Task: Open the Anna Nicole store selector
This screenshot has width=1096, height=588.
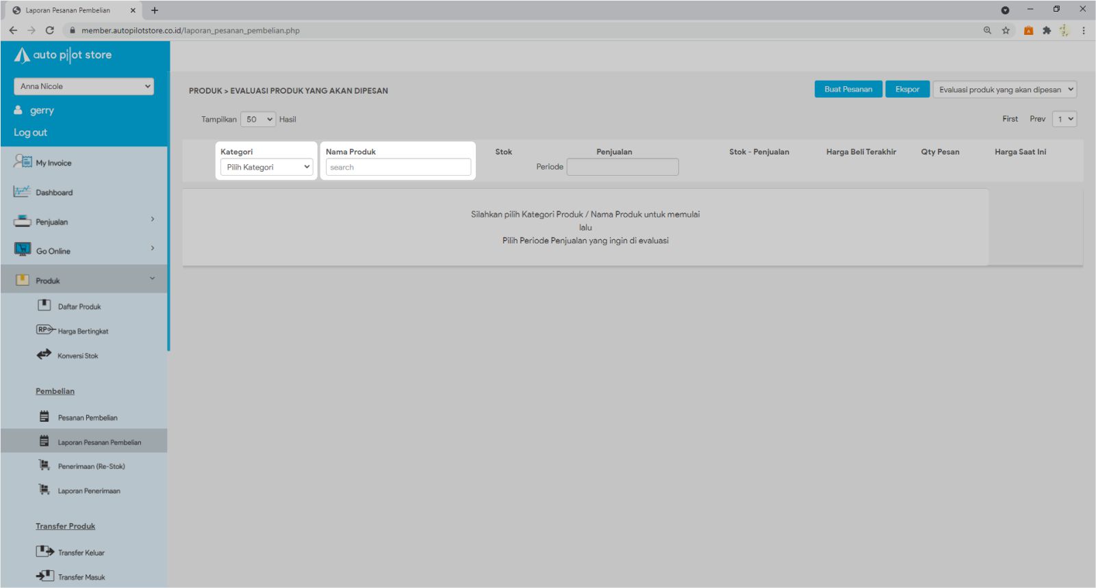Action: tap(84, 86)
